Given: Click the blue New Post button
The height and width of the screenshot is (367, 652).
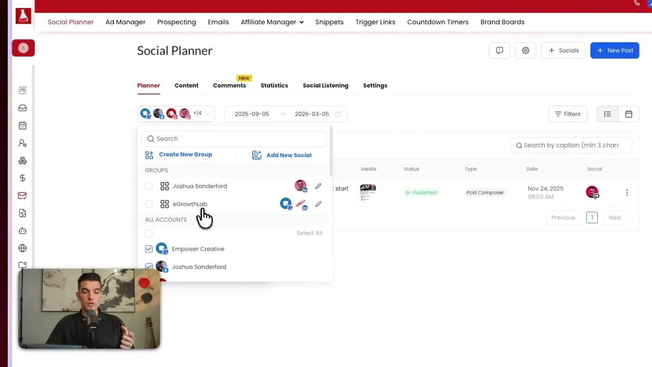Looking at the screenshot, I should (615, 50).
